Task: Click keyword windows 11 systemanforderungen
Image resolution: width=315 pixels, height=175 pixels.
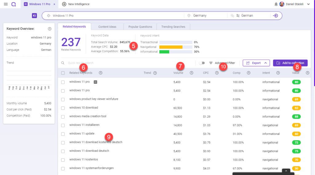Action: click(x=91, y=168)
